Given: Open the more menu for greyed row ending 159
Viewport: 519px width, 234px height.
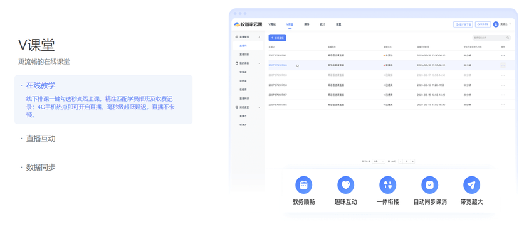Looking at the screenshot, I should (503, 75).
